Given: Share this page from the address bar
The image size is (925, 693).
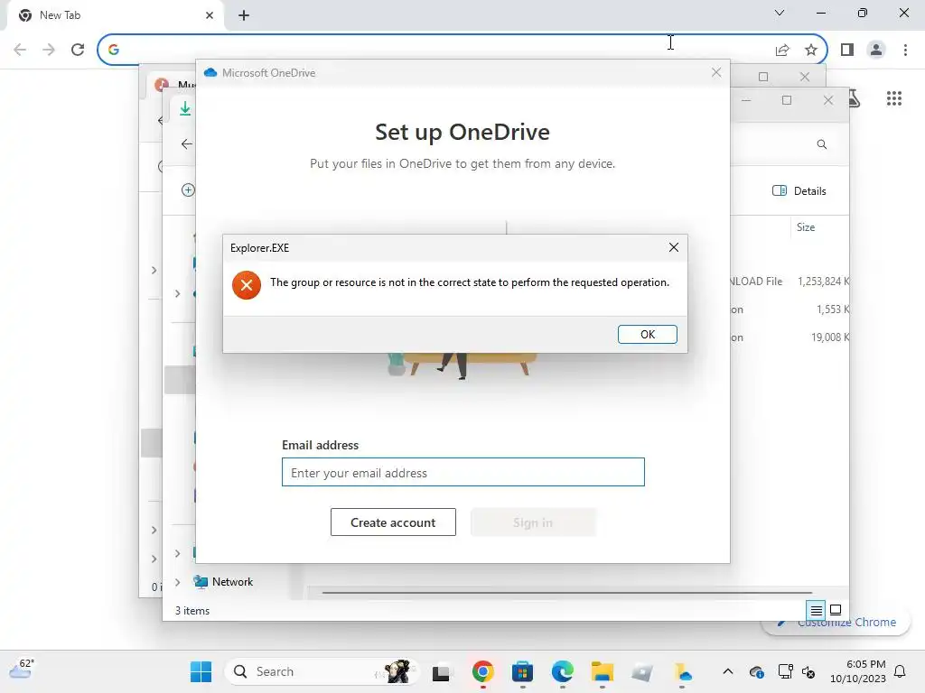Looking at the screenshot, I should 782,51.
